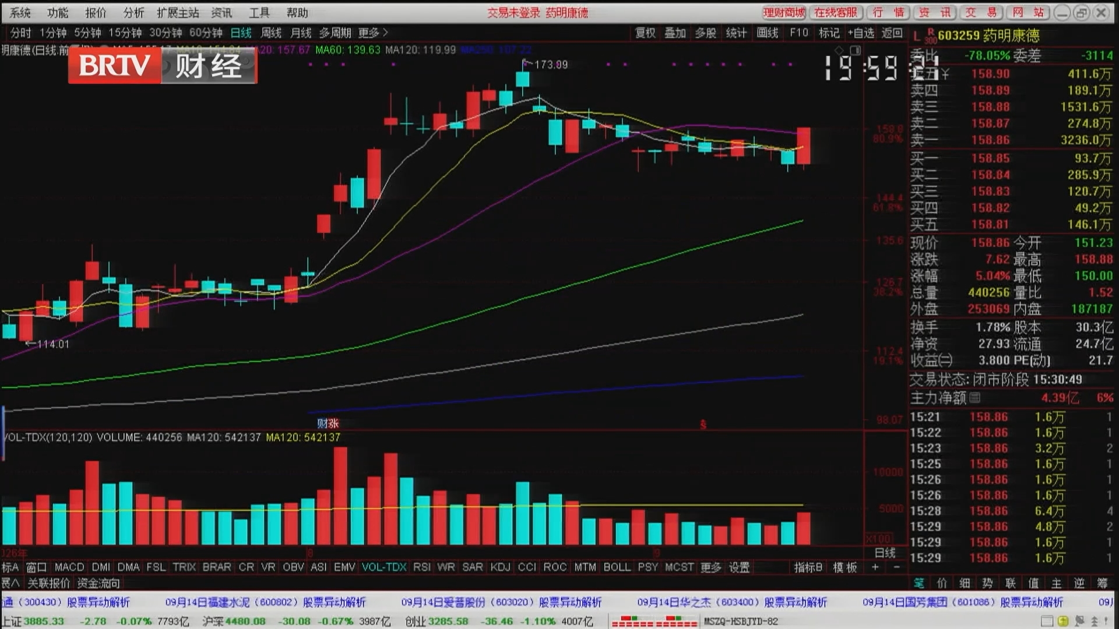Open the 爱普股份 (603020) 股票异动解析 news link
The height and width of the screenshot is (629, 1119).
pos(501,602)
